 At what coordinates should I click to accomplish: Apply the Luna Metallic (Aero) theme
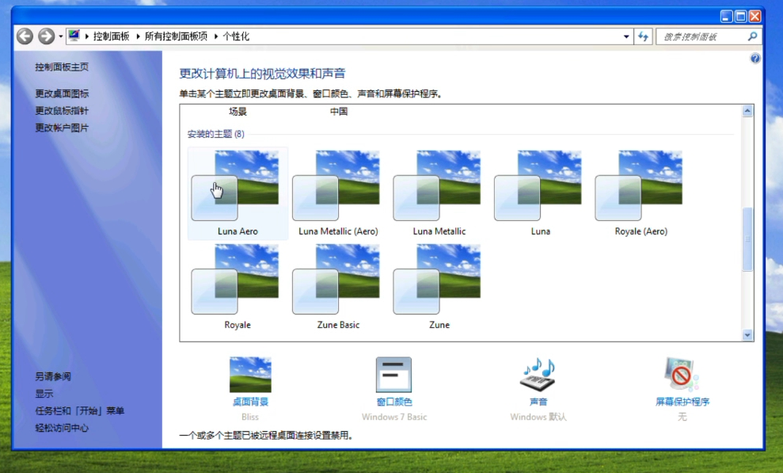point(338,193)
